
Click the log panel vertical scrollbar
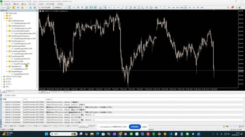244,112
